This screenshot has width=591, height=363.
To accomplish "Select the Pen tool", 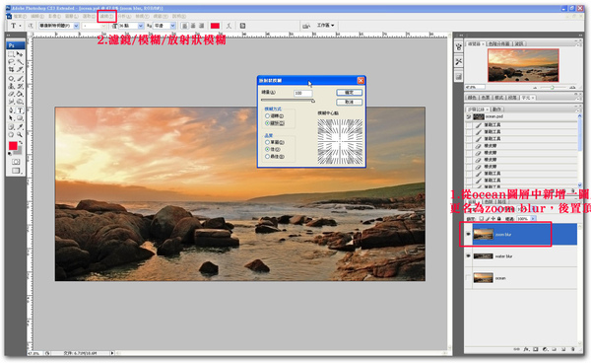I will point(11,110).
